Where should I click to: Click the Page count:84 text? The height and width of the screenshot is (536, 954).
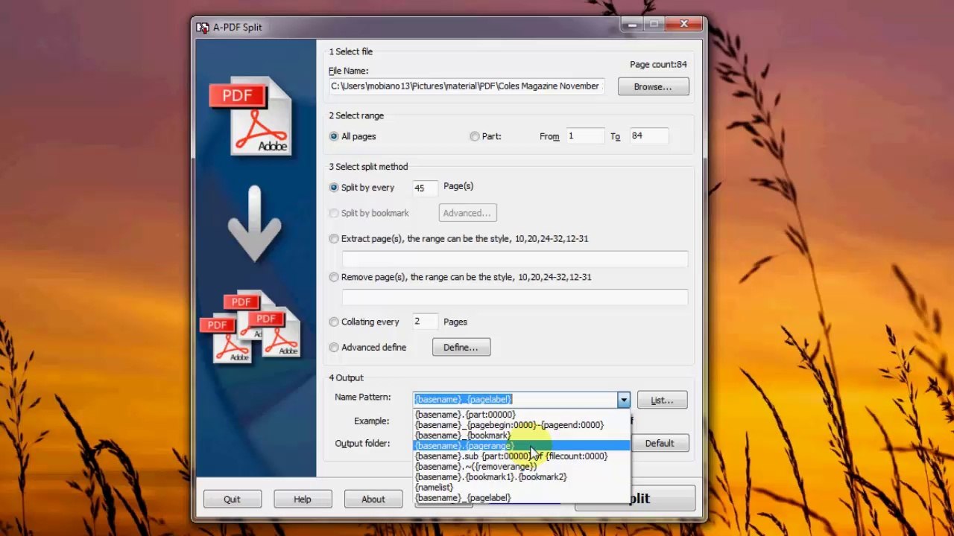(x=658, y=65)
